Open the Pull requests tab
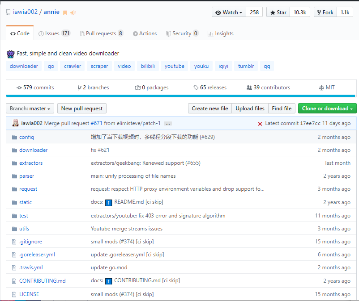 tap(102, 33)
